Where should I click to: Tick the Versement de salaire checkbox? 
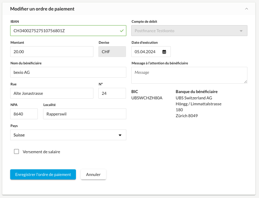coord(16,151)
